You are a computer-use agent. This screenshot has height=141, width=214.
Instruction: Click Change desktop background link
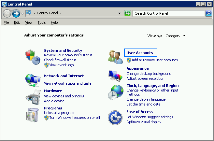[x=149, y=74]
